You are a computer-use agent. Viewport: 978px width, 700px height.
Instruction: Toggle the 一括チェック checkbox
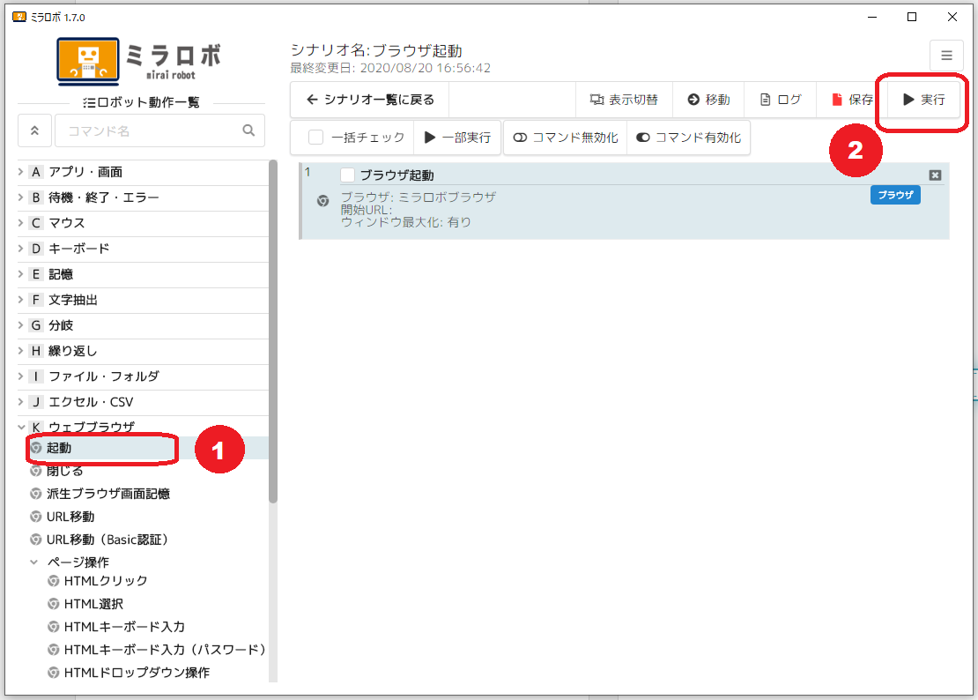pyautogui.click(x=316, y=138)
